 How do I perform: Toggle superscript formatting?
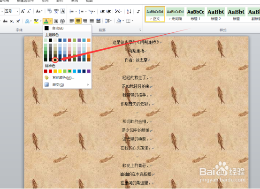(x=18, y=21)
